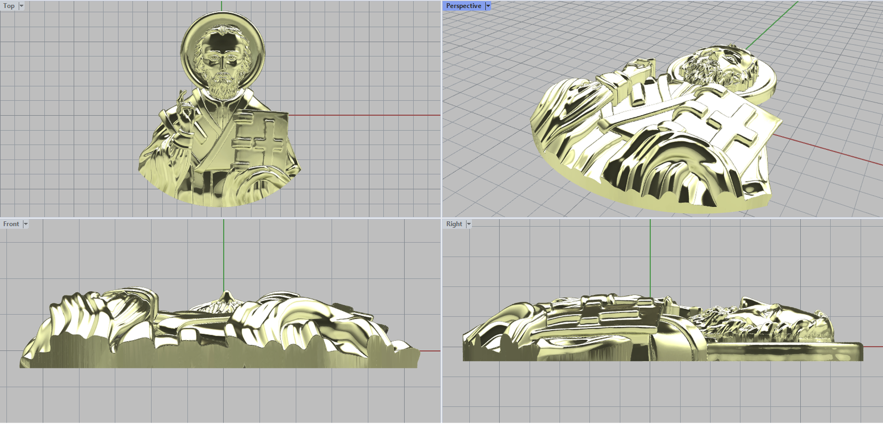Click the green Y-axis line in Perspective viewport
Image resolution: width=883 pixels, height=424 pixels.
pyautogui.click(x=773, y=22)
